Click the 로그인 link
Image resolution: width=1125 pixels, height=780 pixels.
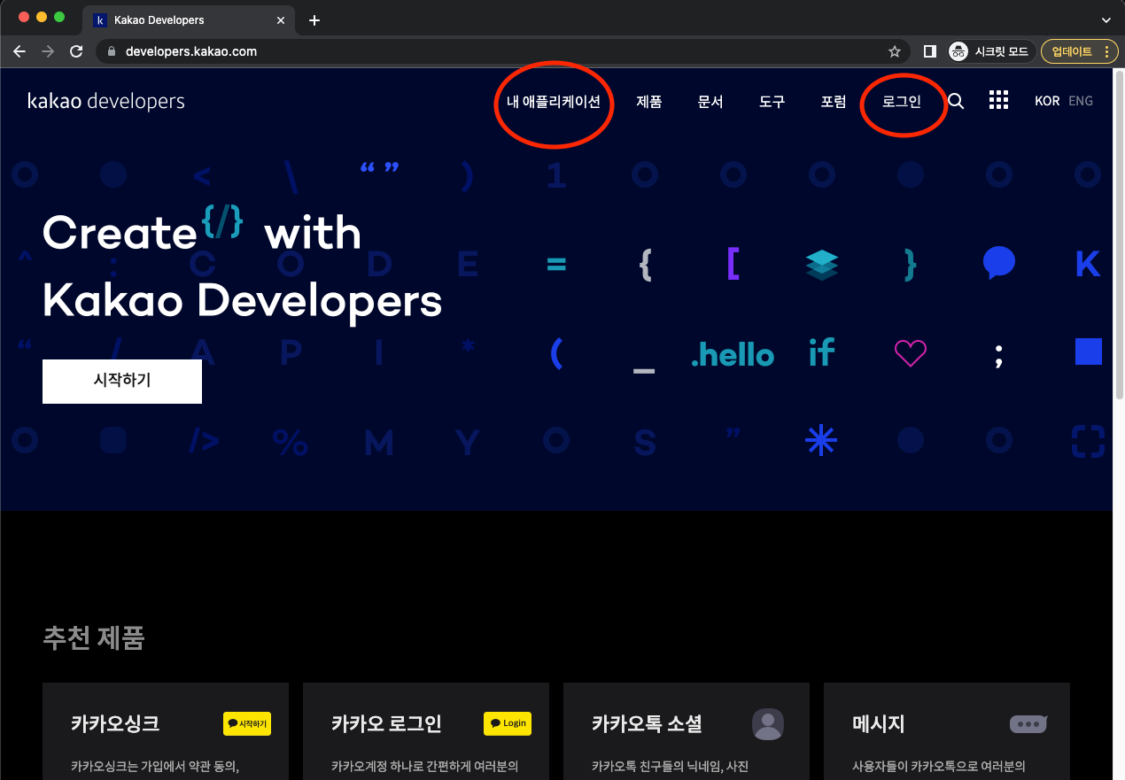pos(902,102)
